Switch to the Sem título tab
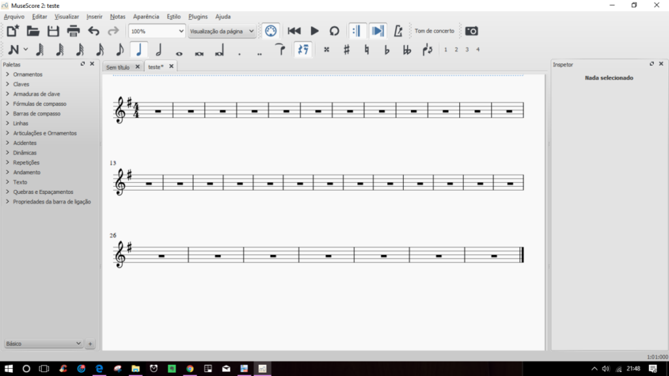Screen dimensions: 669x376 point(118,67)
